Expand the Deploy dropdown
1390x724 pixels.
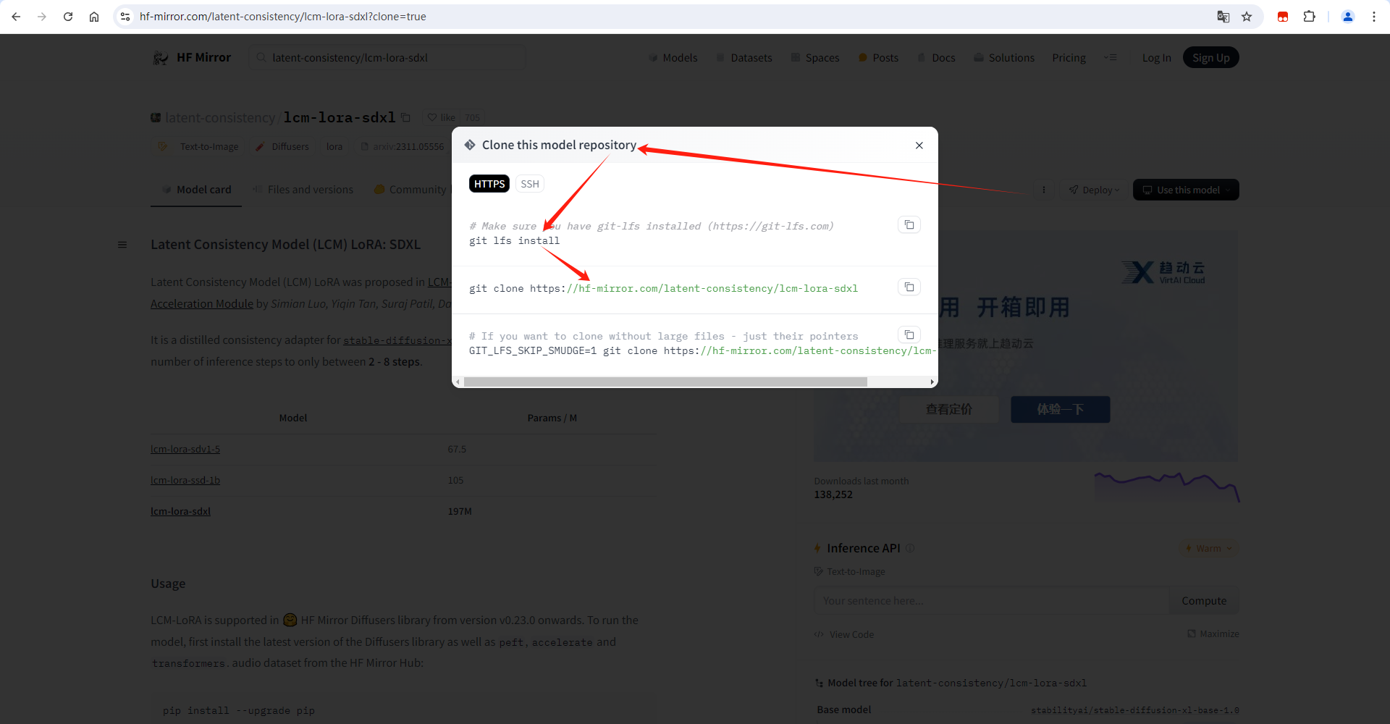tap(1094, 190)
